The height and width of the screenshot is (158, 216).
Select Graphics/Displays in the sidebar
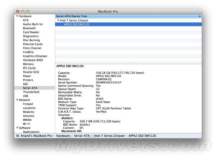coord(35,56)
